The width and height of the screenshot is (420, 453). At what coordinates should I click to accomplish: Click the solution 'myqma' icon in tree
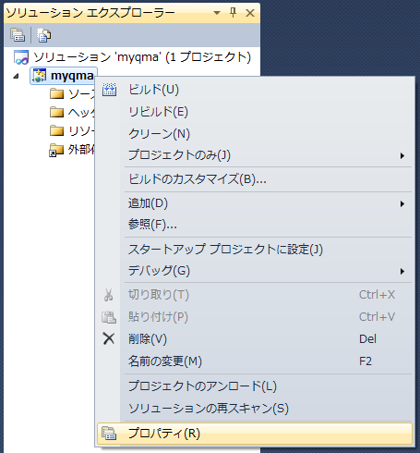21,57
